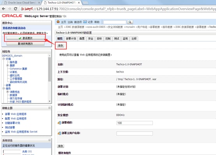The height and width of the screenshot is (155, 216).
Task: Click the browser back arrow
Action: 4,9
